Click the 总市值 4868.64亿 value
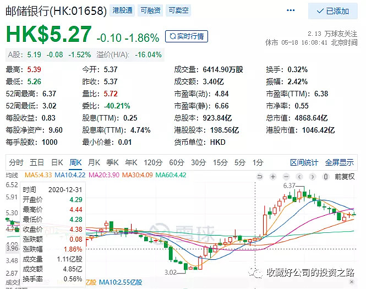Screen dimensions: 366x289 point(311,118)
